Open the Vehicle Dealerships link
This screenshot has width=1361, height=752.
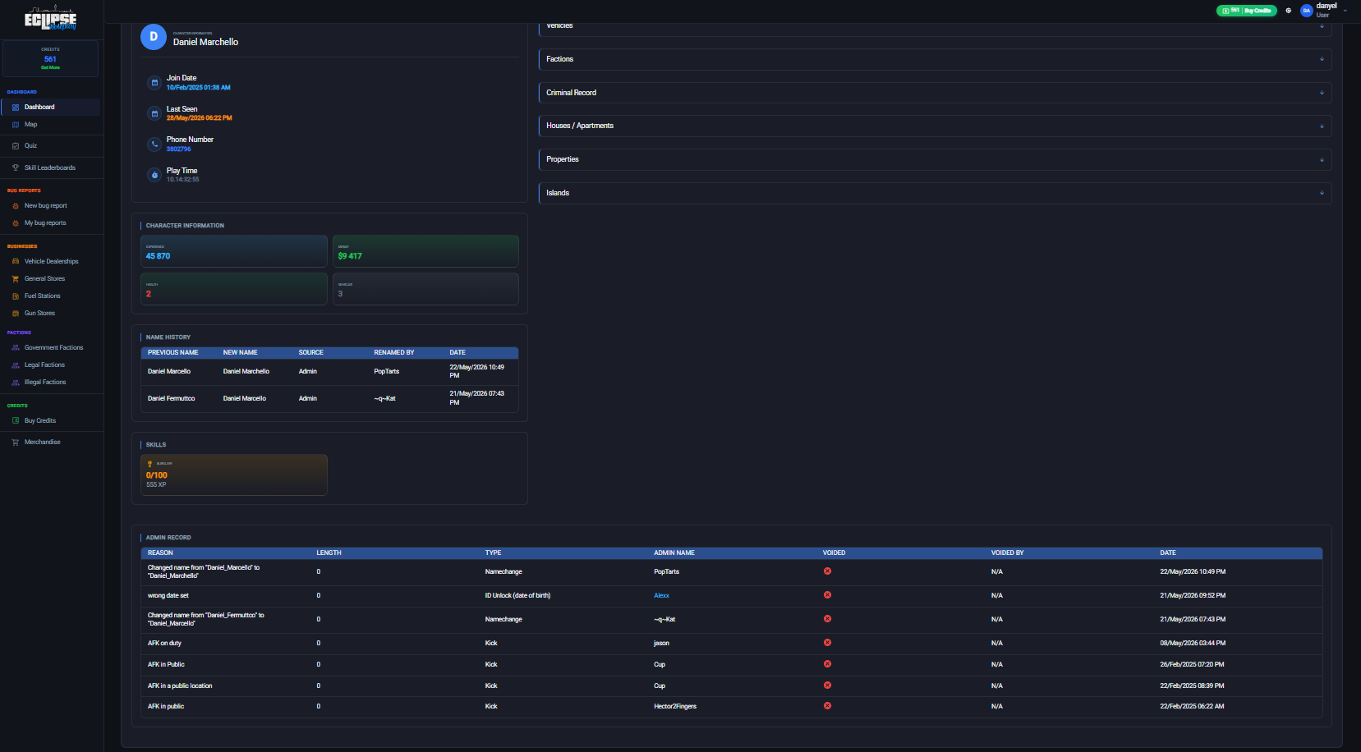(52, 262)
